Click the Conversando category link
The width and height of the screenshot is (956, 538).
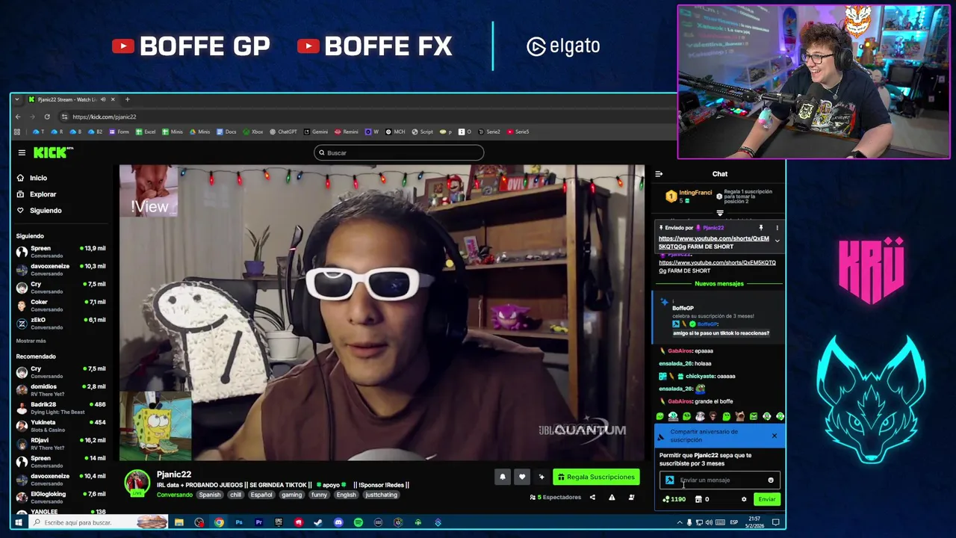pos(174,495)
